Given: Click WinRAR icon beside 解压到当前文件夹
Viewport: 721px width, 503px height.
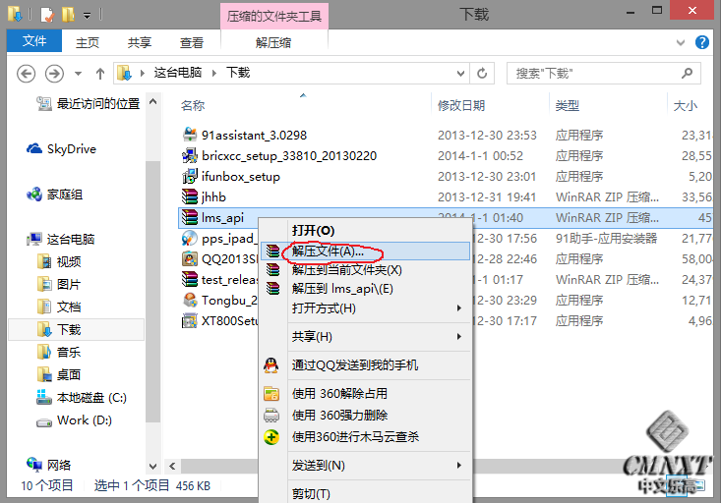Looking at the screenshot, I should (x=273, y=269).
